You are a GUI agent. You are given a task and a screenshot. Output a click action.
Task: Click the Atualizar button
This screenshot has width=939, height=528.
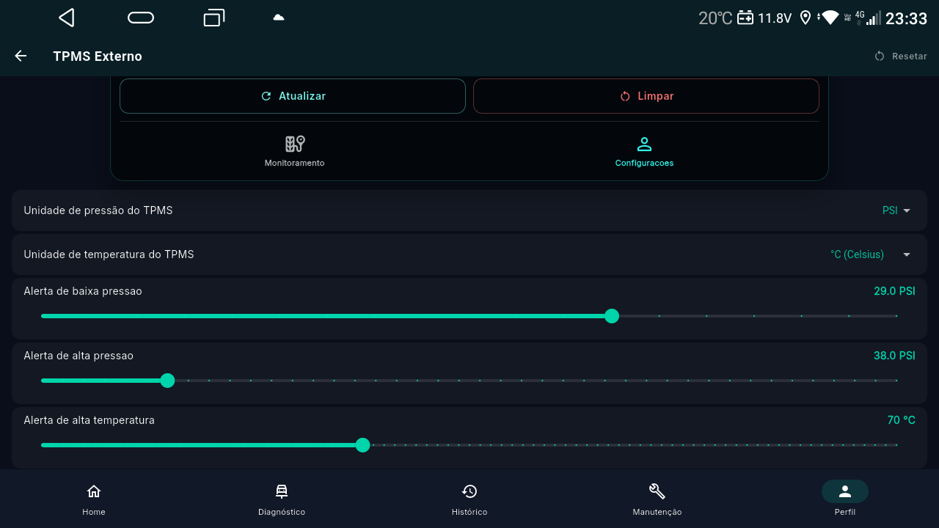coord(293,96)
